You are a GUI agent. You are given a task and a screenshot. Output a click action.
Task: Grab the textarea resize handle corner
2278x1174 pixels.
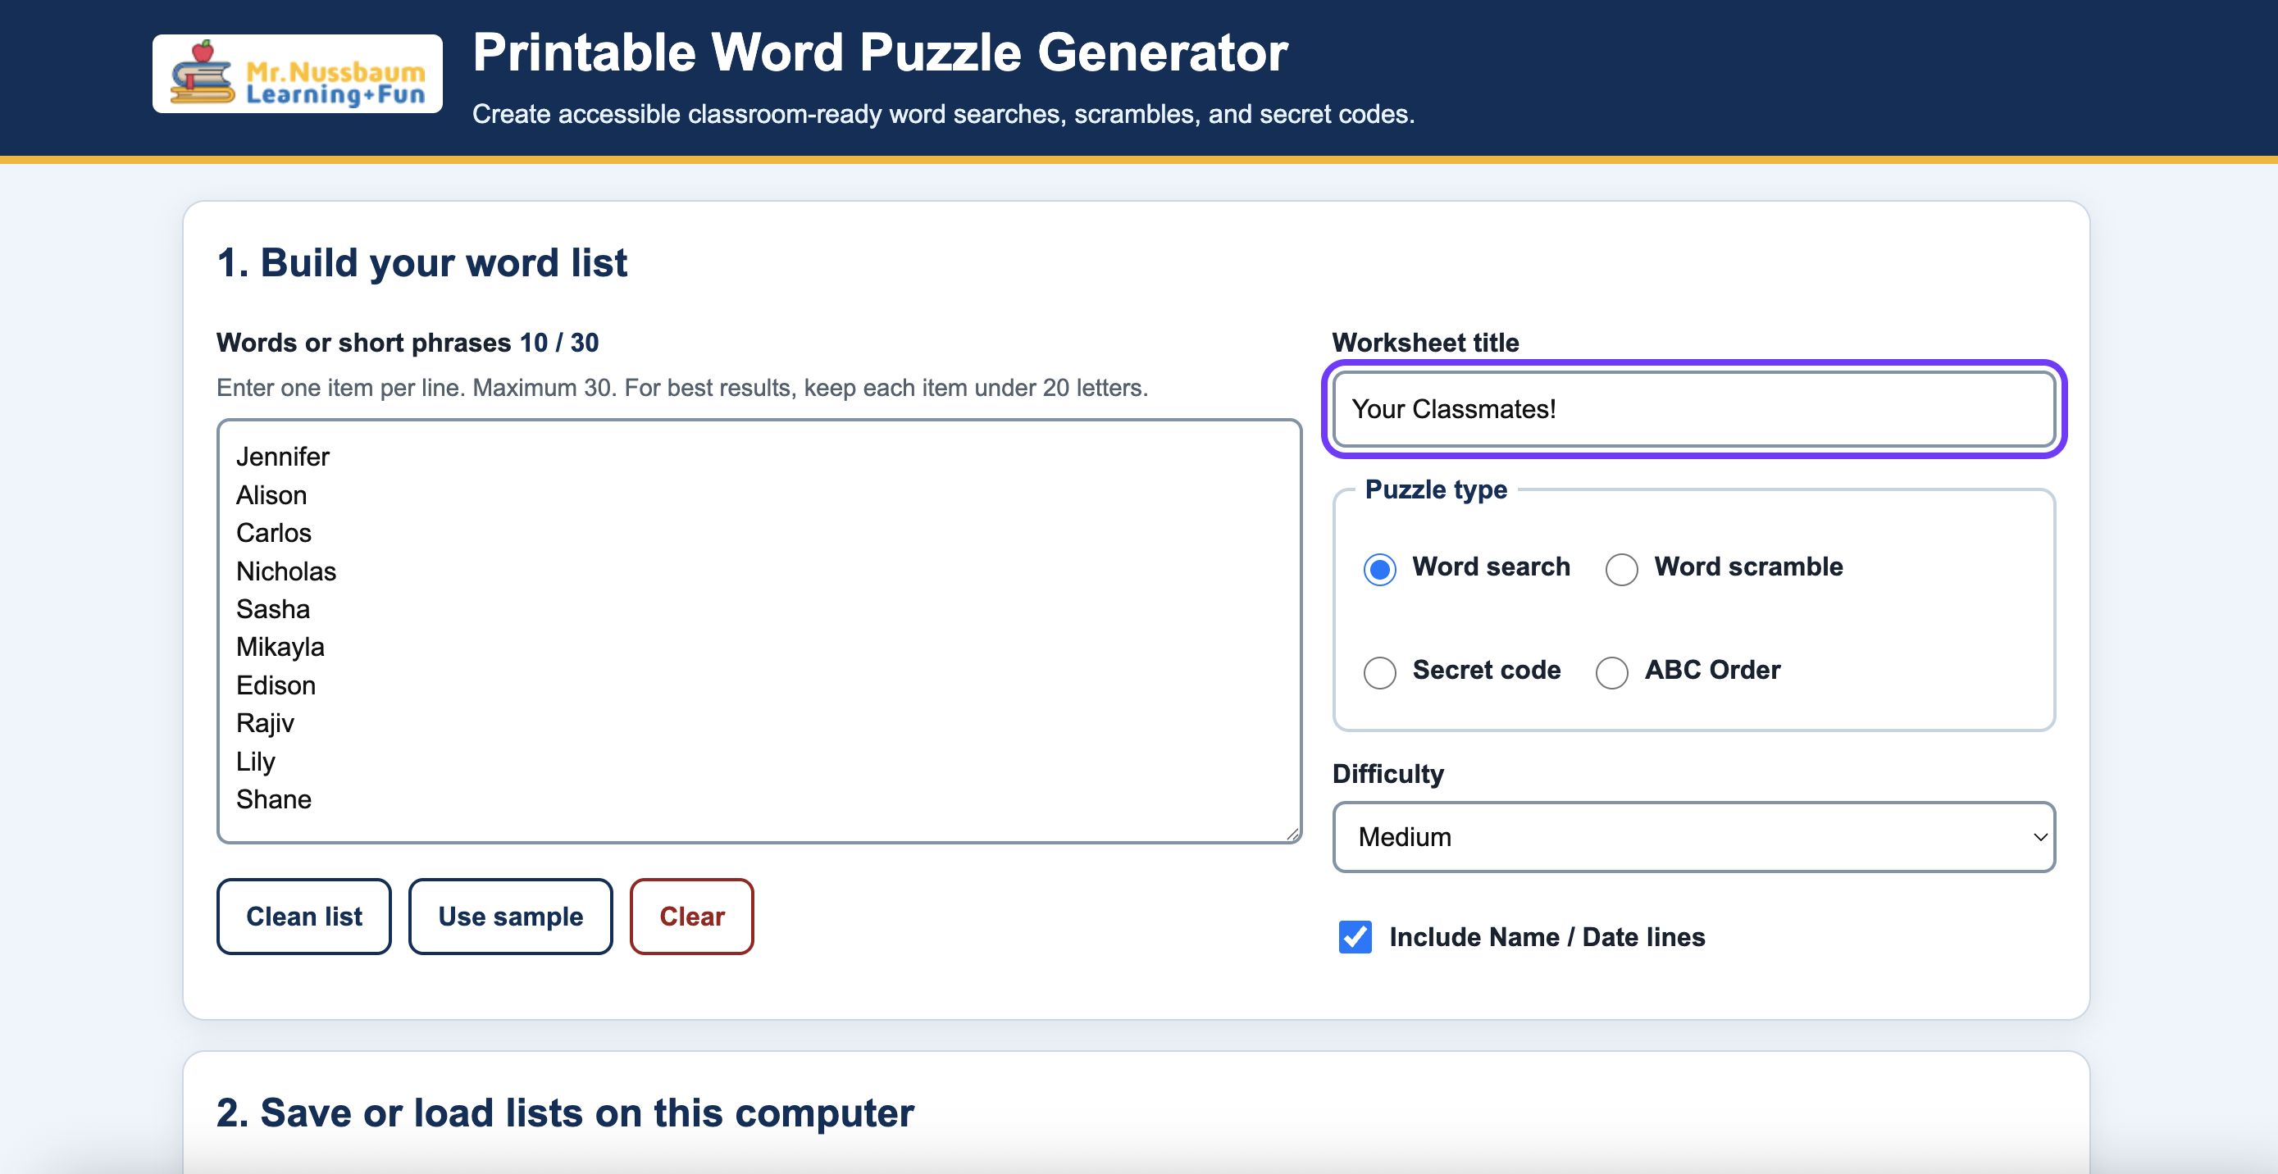point(1292,834)
